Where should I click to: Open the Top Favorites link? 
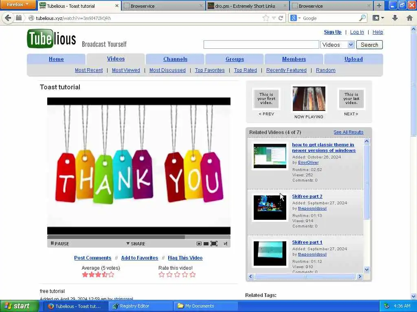tap(210, 70)
